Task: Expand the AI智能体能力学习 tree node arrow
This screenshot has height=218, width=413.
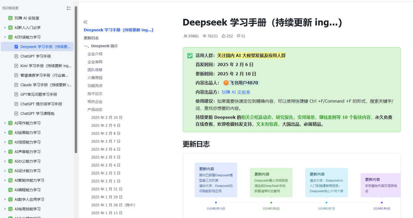Action: point(5,180)
